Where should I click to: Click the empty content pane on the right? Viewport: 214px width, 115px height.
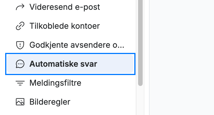tap(182, 57)
